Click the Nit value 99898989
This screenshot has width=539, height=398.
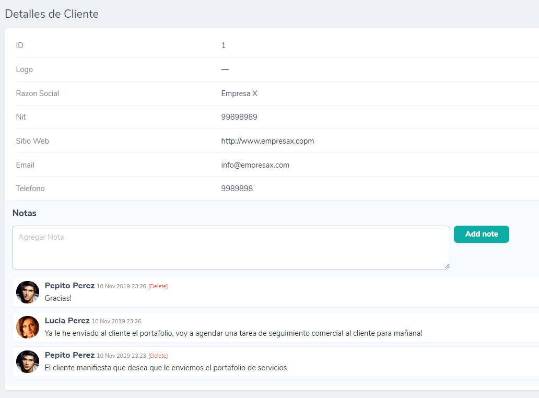click(x=239, y=117)
